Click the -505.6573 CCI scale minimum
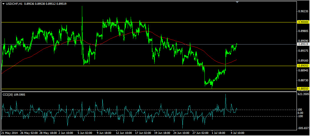Screen dimensions: 310x136 coord(303,128)
